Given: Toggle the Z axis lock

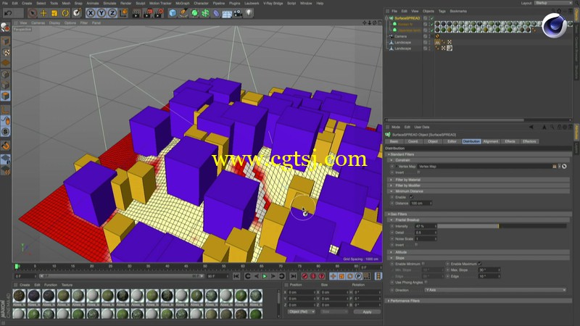Looking at the screenshot, I should point(112,13).
